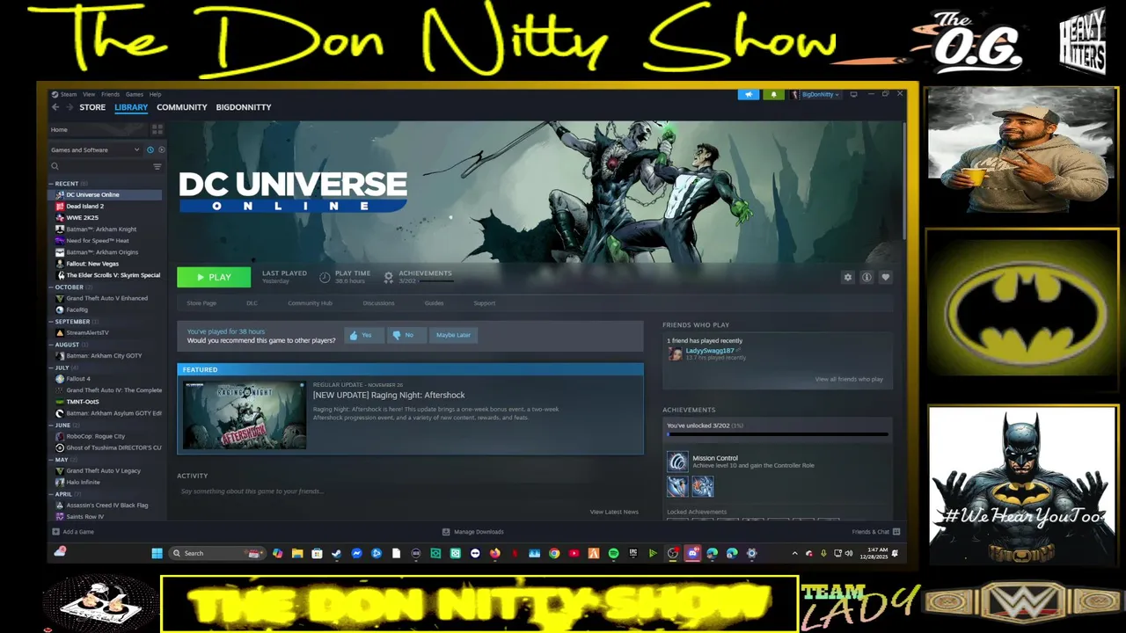Image resolution: width=1126 pixels, height=633 pixels.
Task: Open Friends & Chat panel
Action: [875, 532]
